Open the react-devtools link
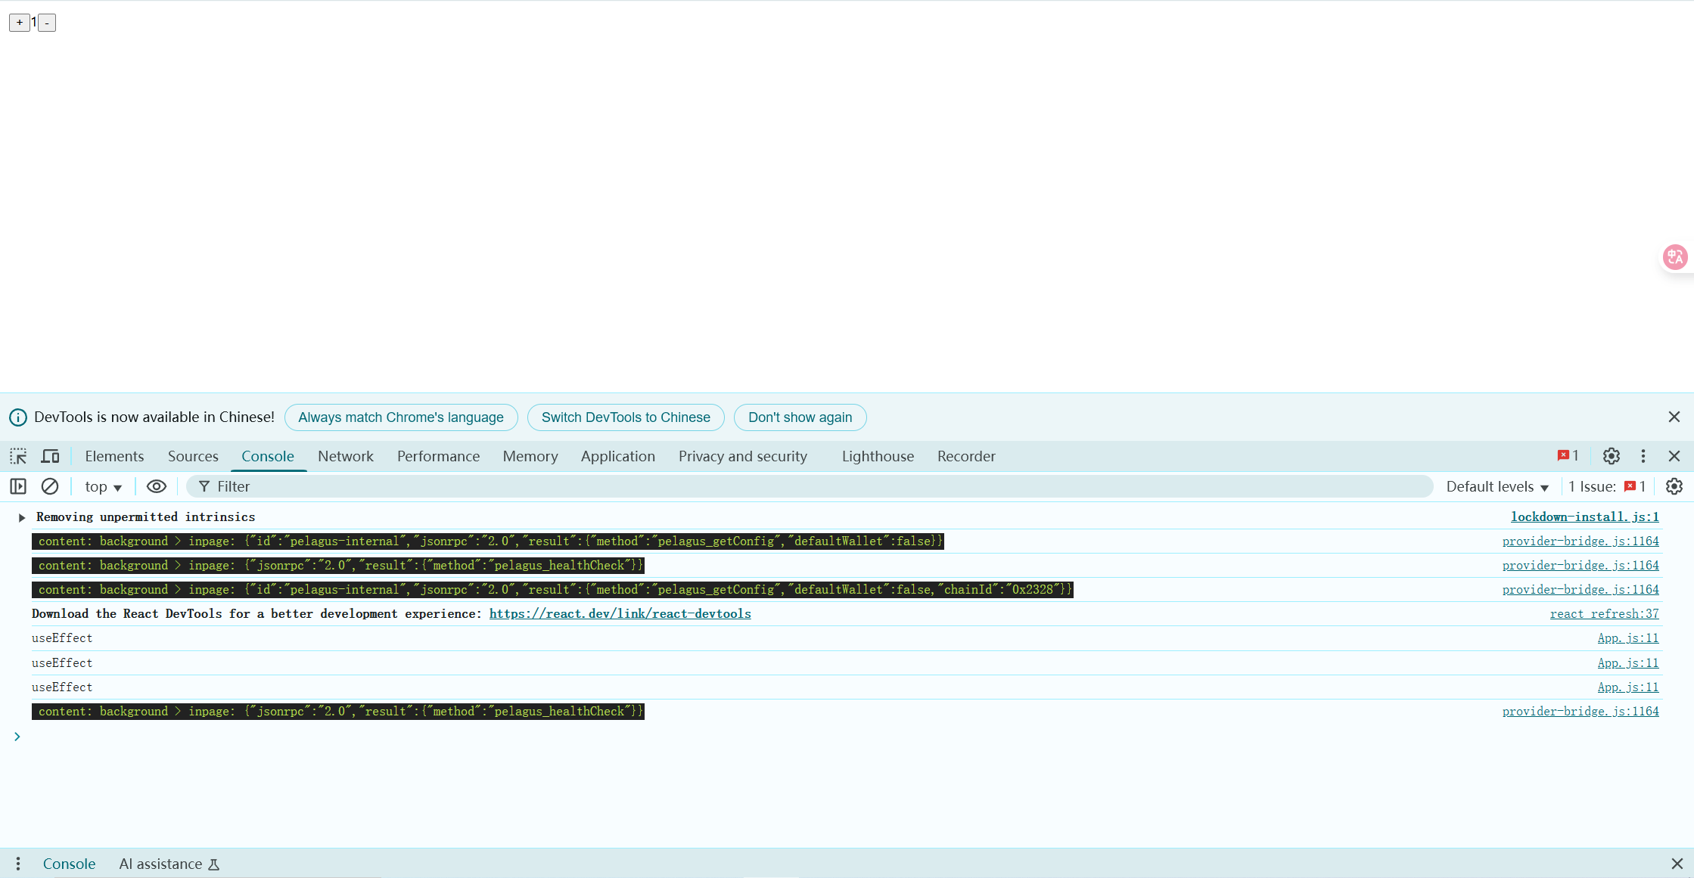This screenshot has height=878, width=1694. [x=620, y=613]
